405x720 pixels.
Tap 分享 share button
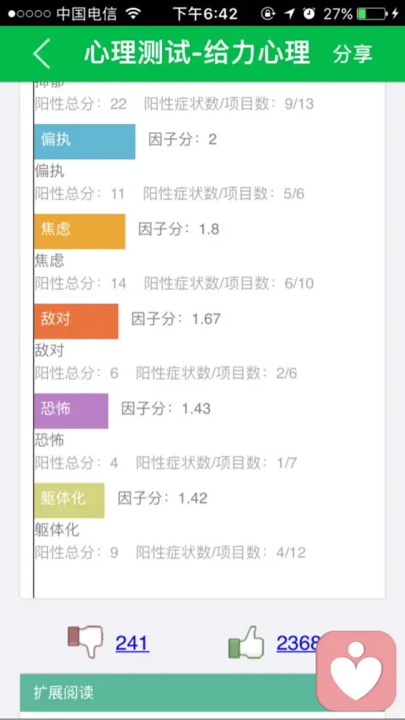coord(353,54)
